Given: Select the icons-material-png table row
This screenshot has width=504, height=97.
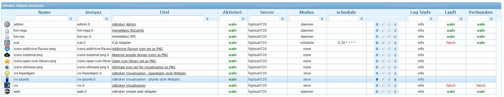Looking at the screenshot, I should pos(249,55).
